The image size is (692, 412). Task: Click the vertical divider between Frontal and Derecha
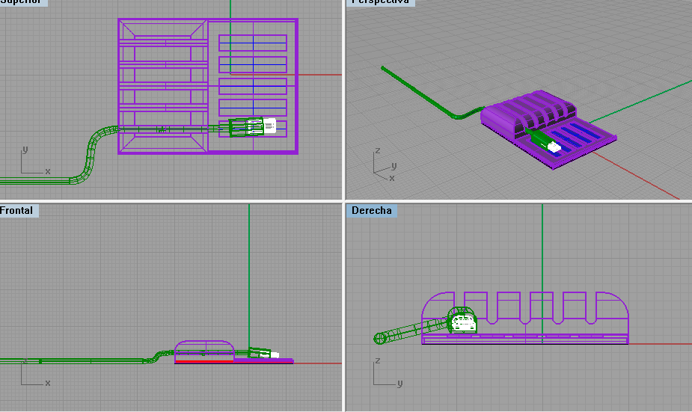(344, 307)
